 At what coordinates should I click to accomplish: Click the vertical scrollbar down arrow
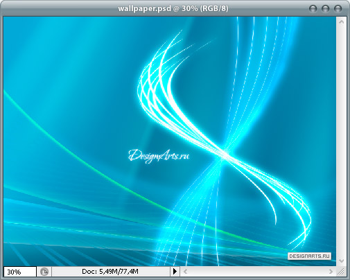[342, 261]
